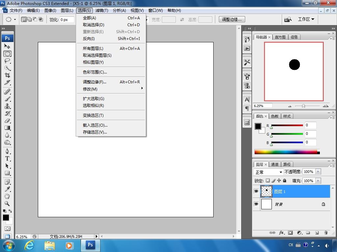
Task: Open the fx layer style menu
Action: point(281,233)
